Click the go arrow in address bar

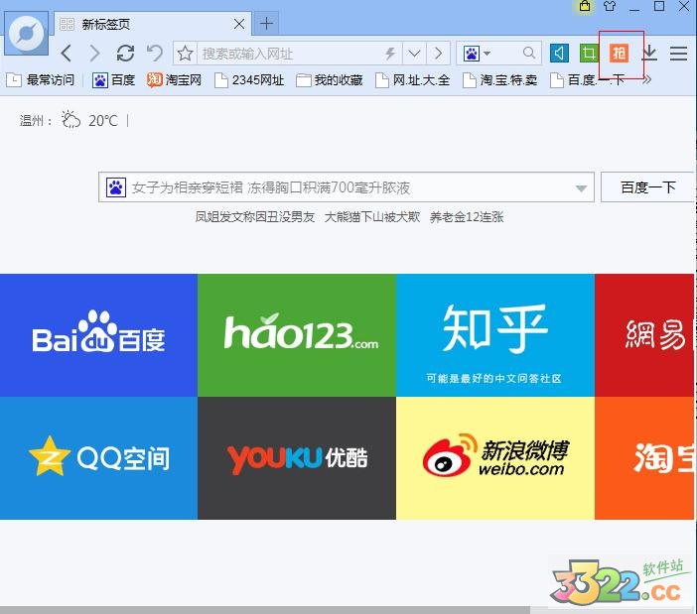point(438,54)
